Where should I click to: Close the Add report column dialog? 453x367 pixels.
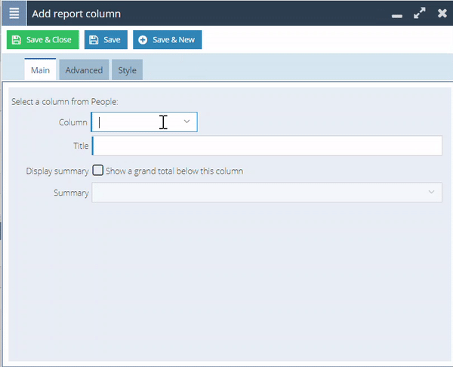click(442, 14)
